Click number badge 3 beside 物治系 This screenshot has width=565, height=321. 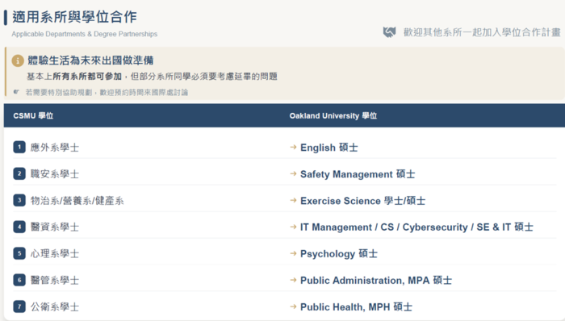[19, 201]
